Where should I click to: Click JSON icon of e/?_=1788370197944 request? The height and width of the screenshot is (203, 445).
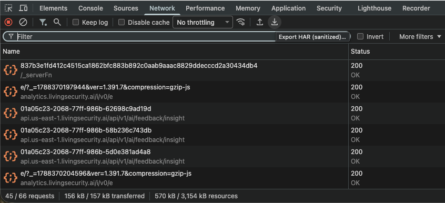point(10,92)
